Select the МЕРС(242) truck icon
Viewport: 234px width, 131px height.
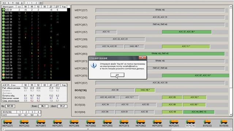24,122
